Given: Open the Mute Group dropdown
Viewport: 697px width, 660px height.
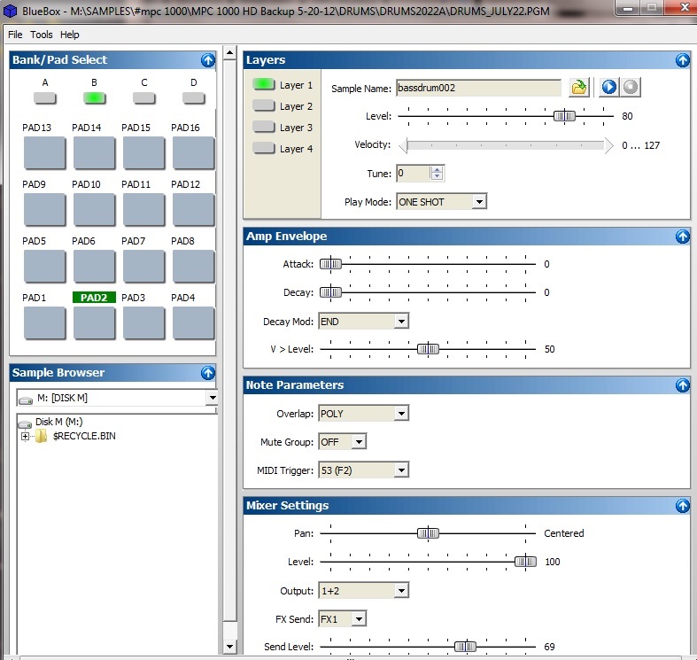Looking at the screenshot, I should pos(359,442).
